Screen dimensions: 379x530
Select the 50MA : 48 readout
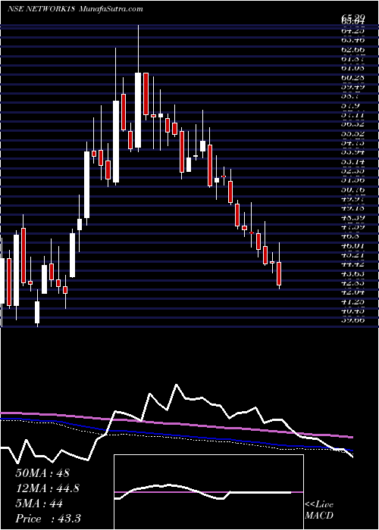point(42,473)
